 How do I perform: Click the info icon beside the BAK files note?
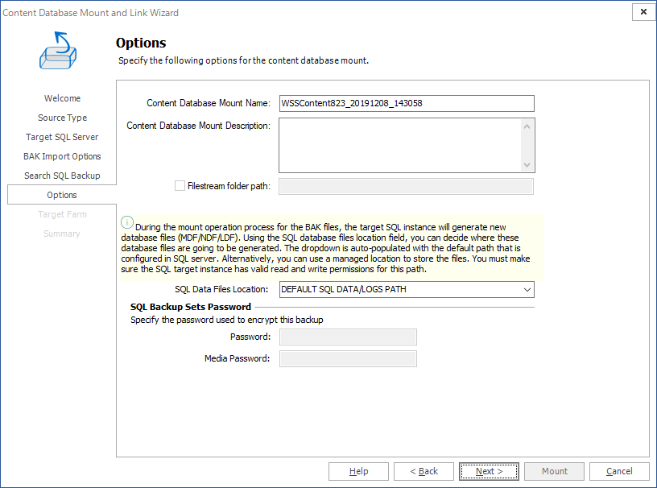coord(127,222)
